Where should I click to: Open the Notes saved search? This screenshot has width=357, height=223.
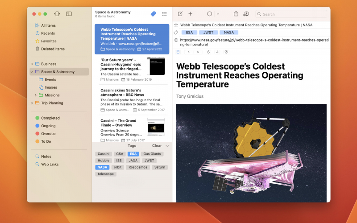(x=46, y=157)
